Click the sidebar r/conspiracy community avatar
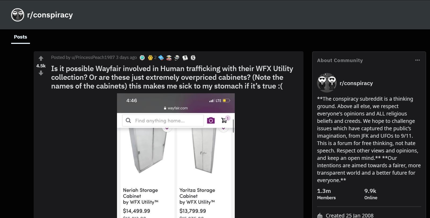Viewport: 430px width, 218px height. [x=327, y=83]
